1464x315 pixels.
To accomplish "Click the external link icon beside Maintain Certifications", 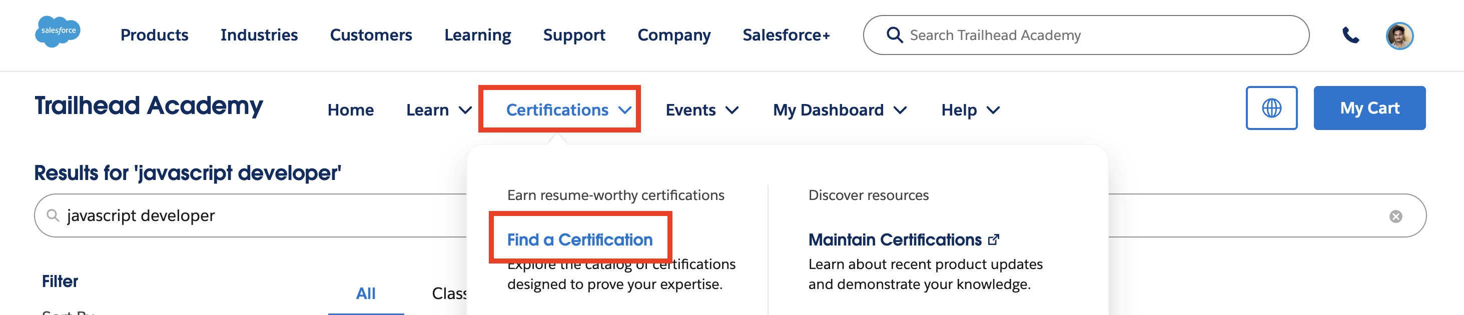I will click(994, 239).
